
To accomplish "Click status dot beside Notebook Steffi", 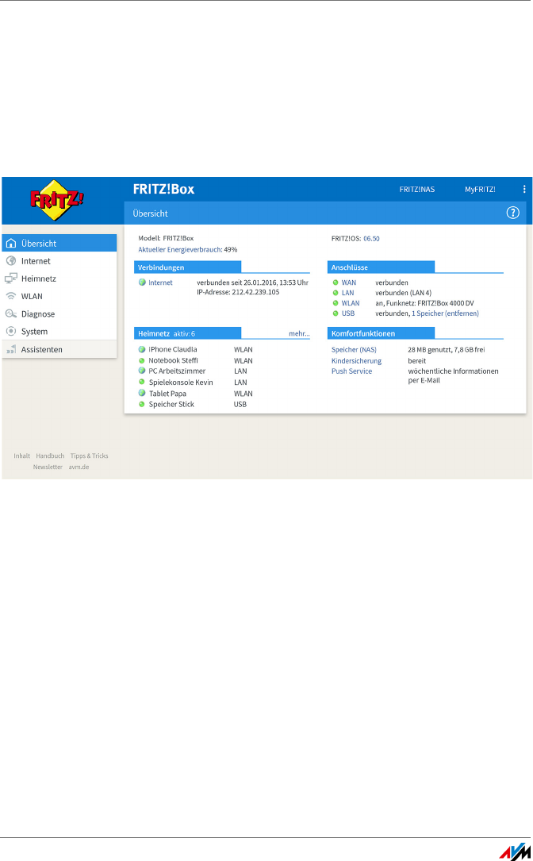I will pyautogui.click(x=142, y=361).
